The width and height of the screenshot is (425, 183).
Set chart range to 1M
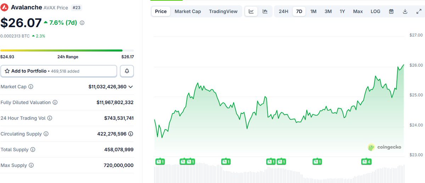click(313, 11)
